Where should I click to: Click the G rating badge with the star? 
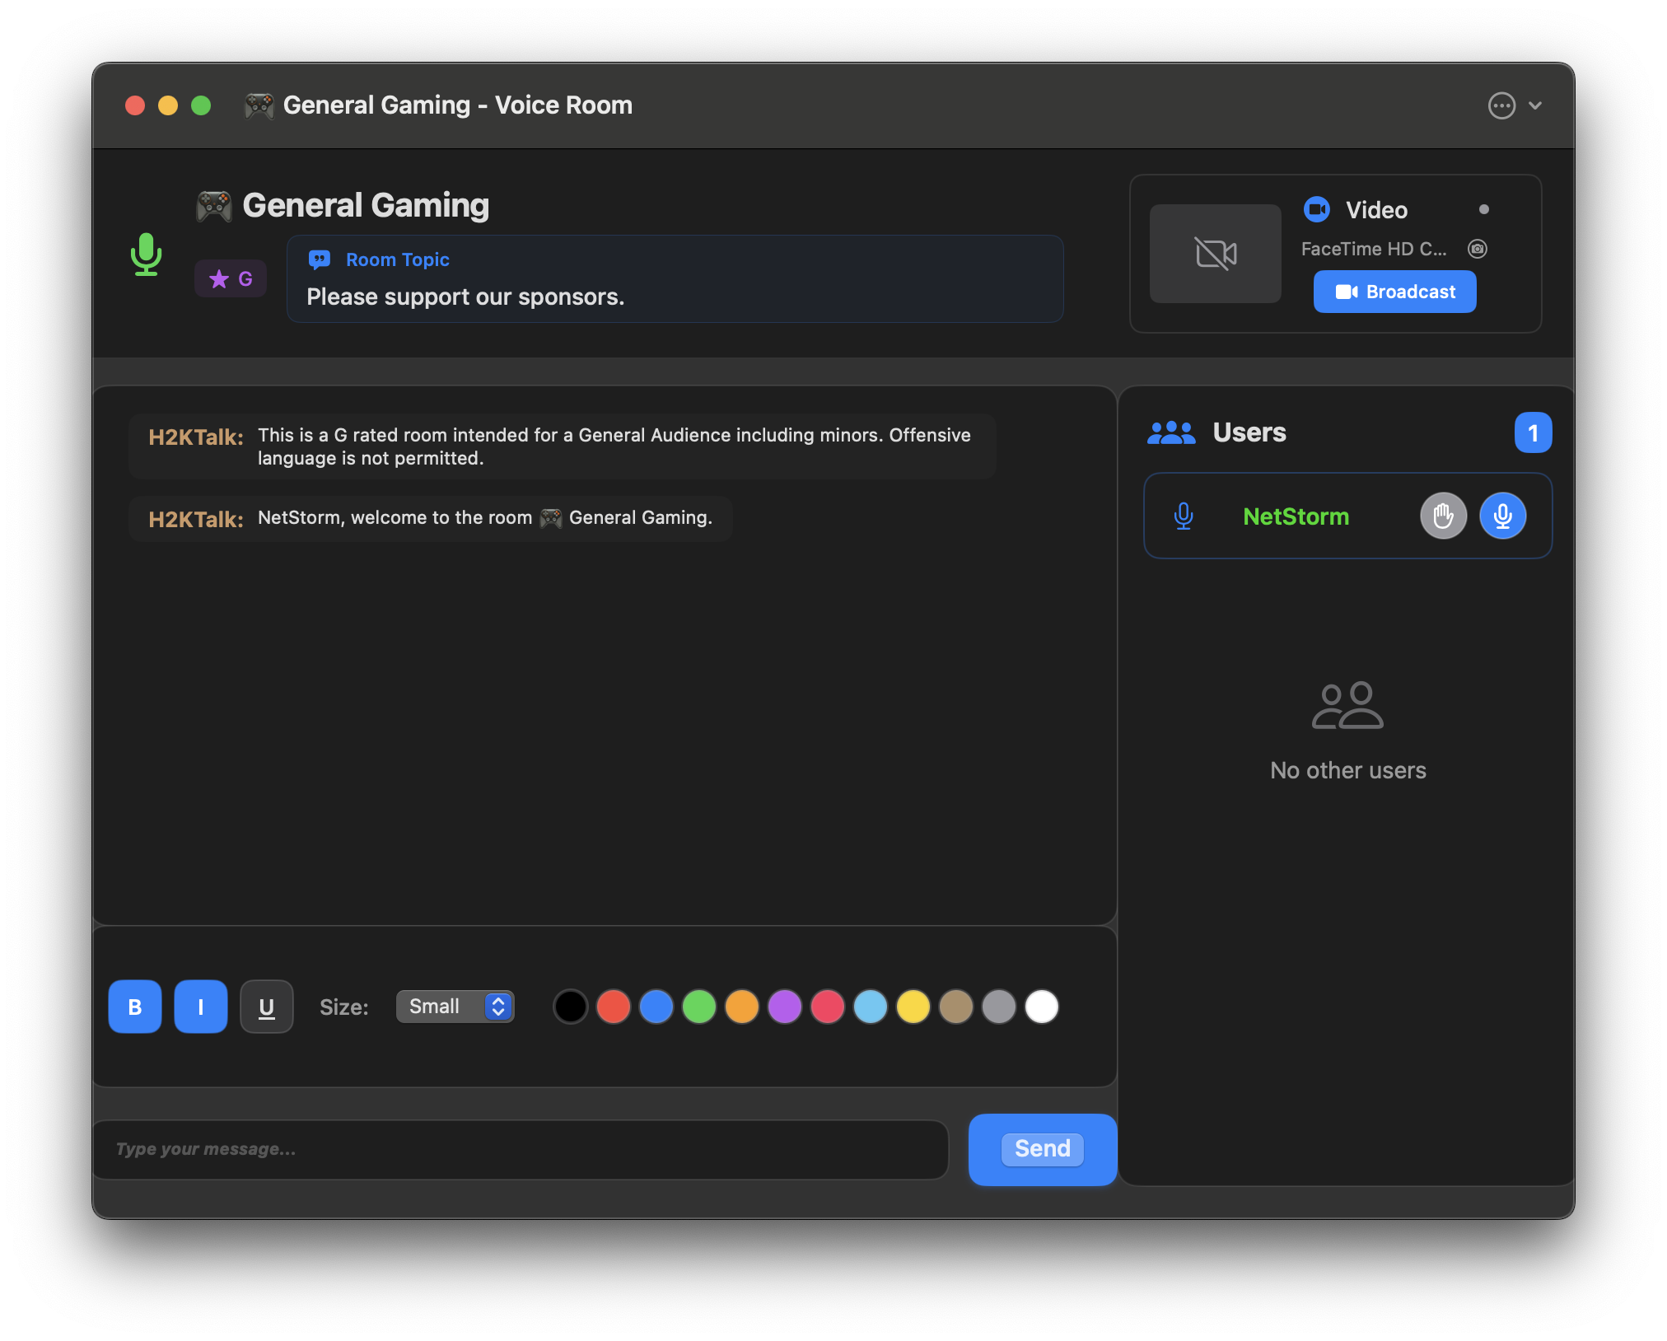[x=231, y=279]
